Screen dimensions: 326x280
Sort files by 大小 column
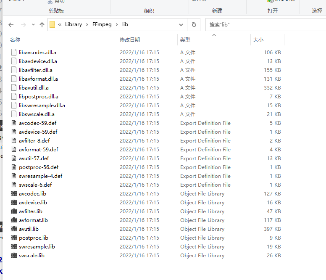coord(258,40)
